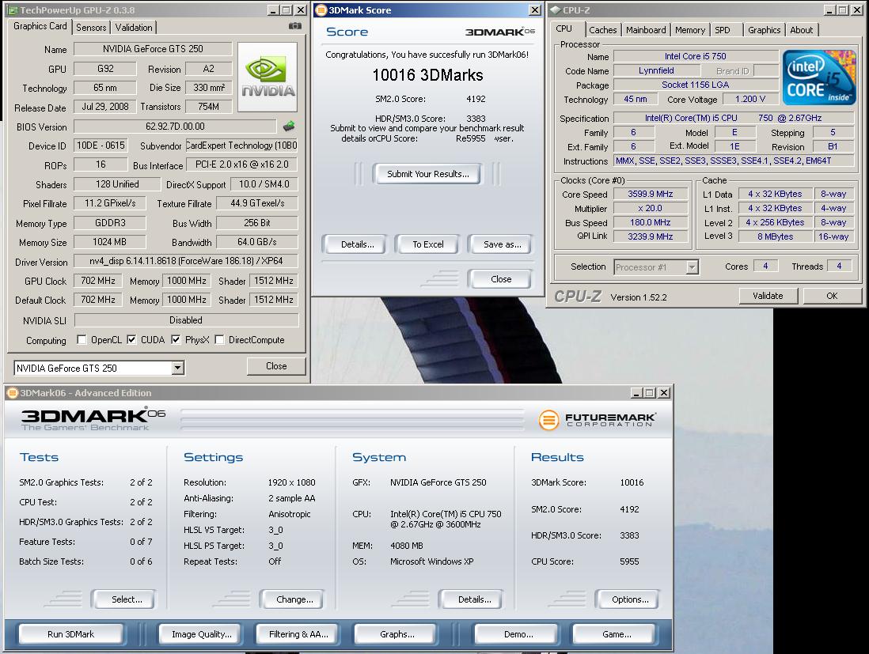Open the Mainboard tab in CPU-Z
This screenshot has height=654, width=869.
(646, 30)
